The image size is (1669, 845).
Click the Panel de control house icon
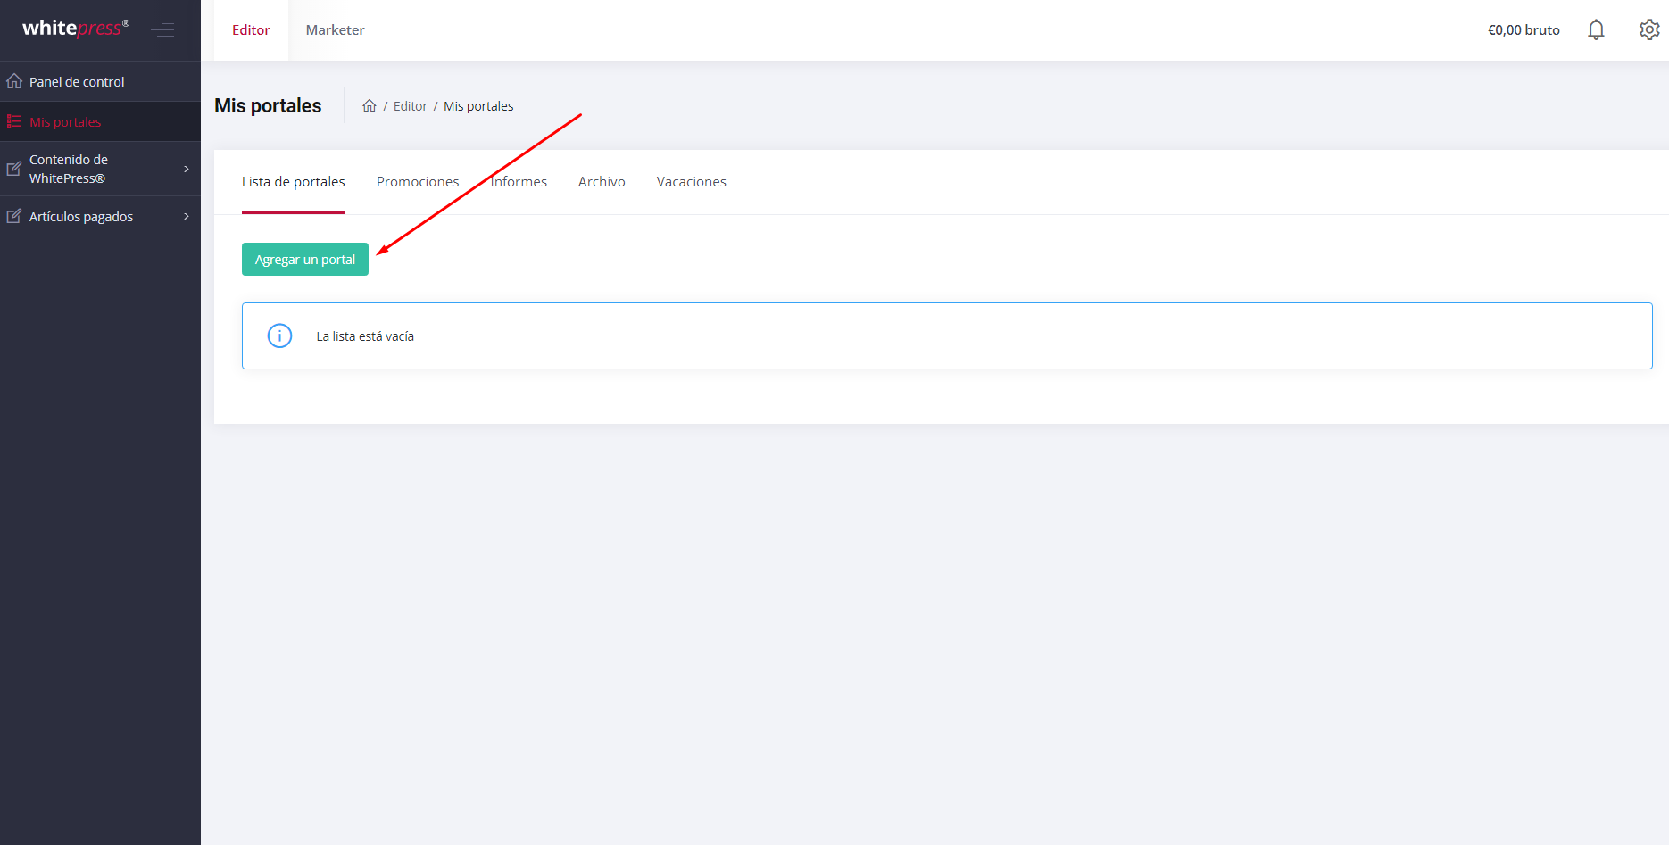[x=14, y=81]
